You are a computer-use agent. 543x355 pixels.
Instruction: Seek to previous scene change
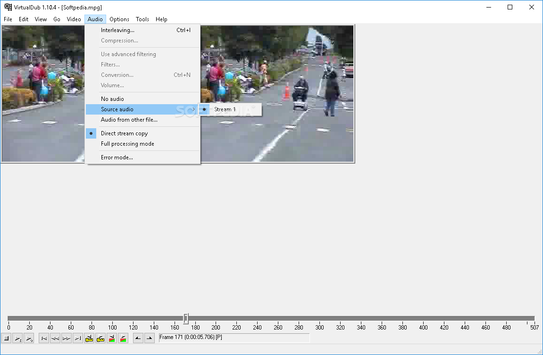click(112, 338)
